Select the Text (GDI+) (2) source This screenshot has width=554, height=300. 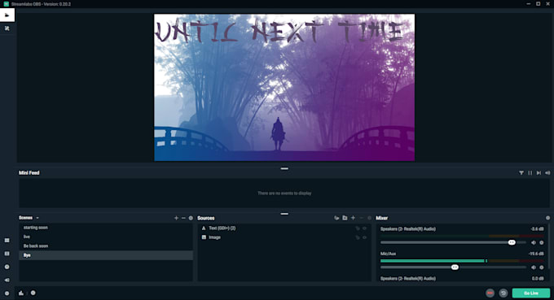click(284, 228)
